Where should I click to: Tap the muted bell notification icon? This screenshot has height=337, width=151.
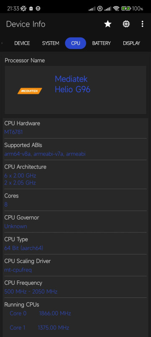tap(23, 8)
